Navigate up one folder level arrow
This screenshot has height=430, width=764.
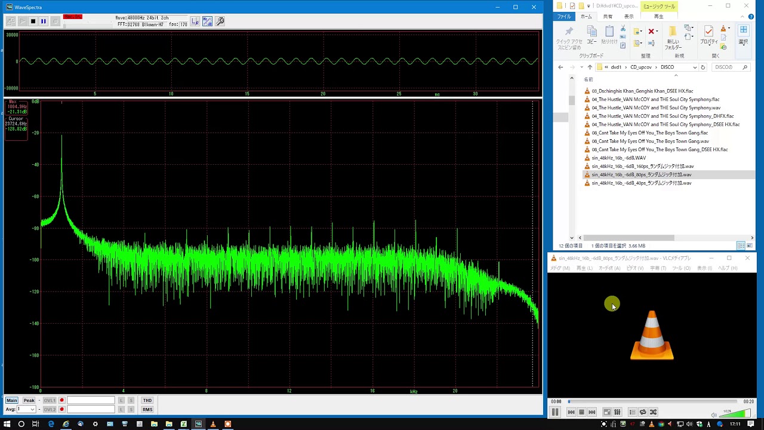click(590, 67)
